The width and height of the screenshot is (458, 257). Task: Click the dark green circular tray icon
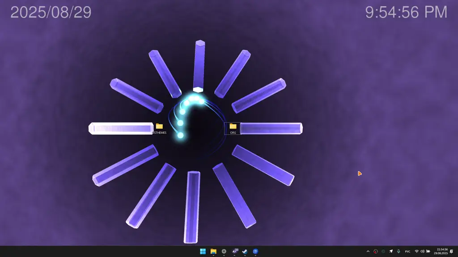383,251
